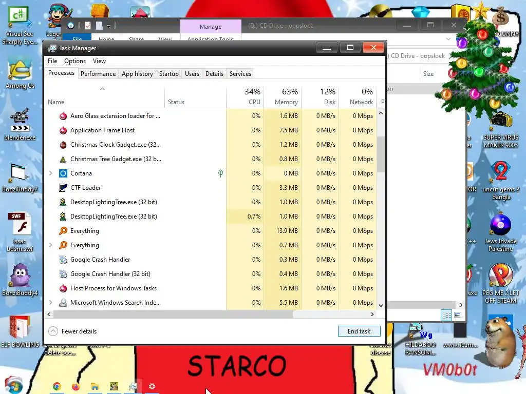The width and height of the screenshot is (526, 394).
Task: Open the Visual See Sharply Eye desktop icon
Action: tap(19, 27)
